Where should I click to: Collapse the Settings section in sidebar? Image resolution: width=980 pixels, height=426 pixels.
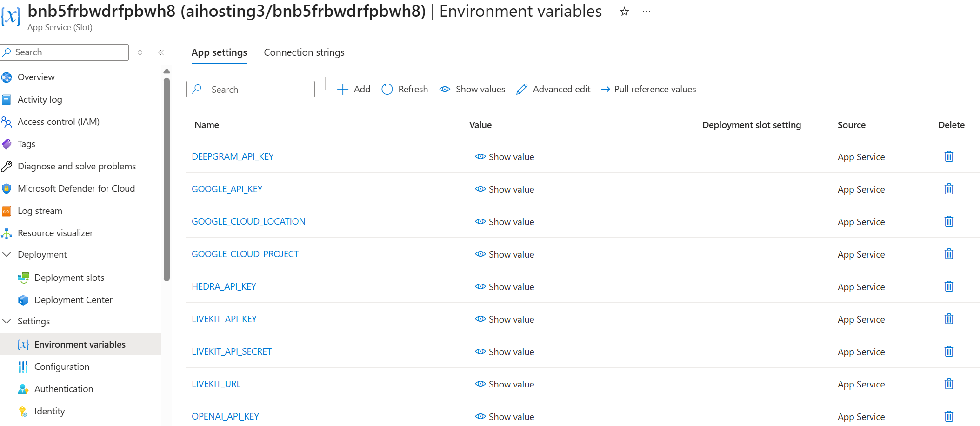coord(7,321)
